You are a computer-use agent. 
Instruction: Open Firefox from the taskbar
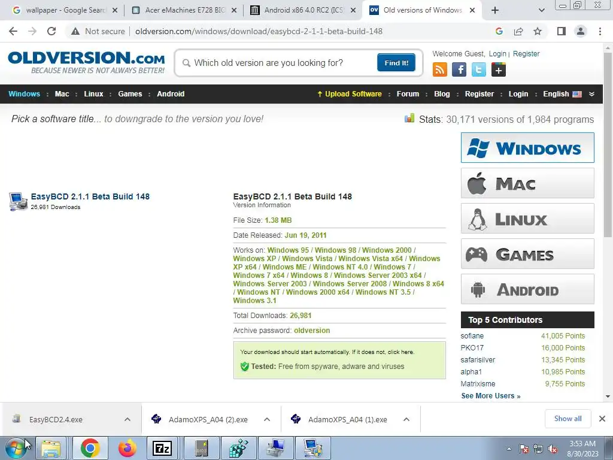click(128, 448)
